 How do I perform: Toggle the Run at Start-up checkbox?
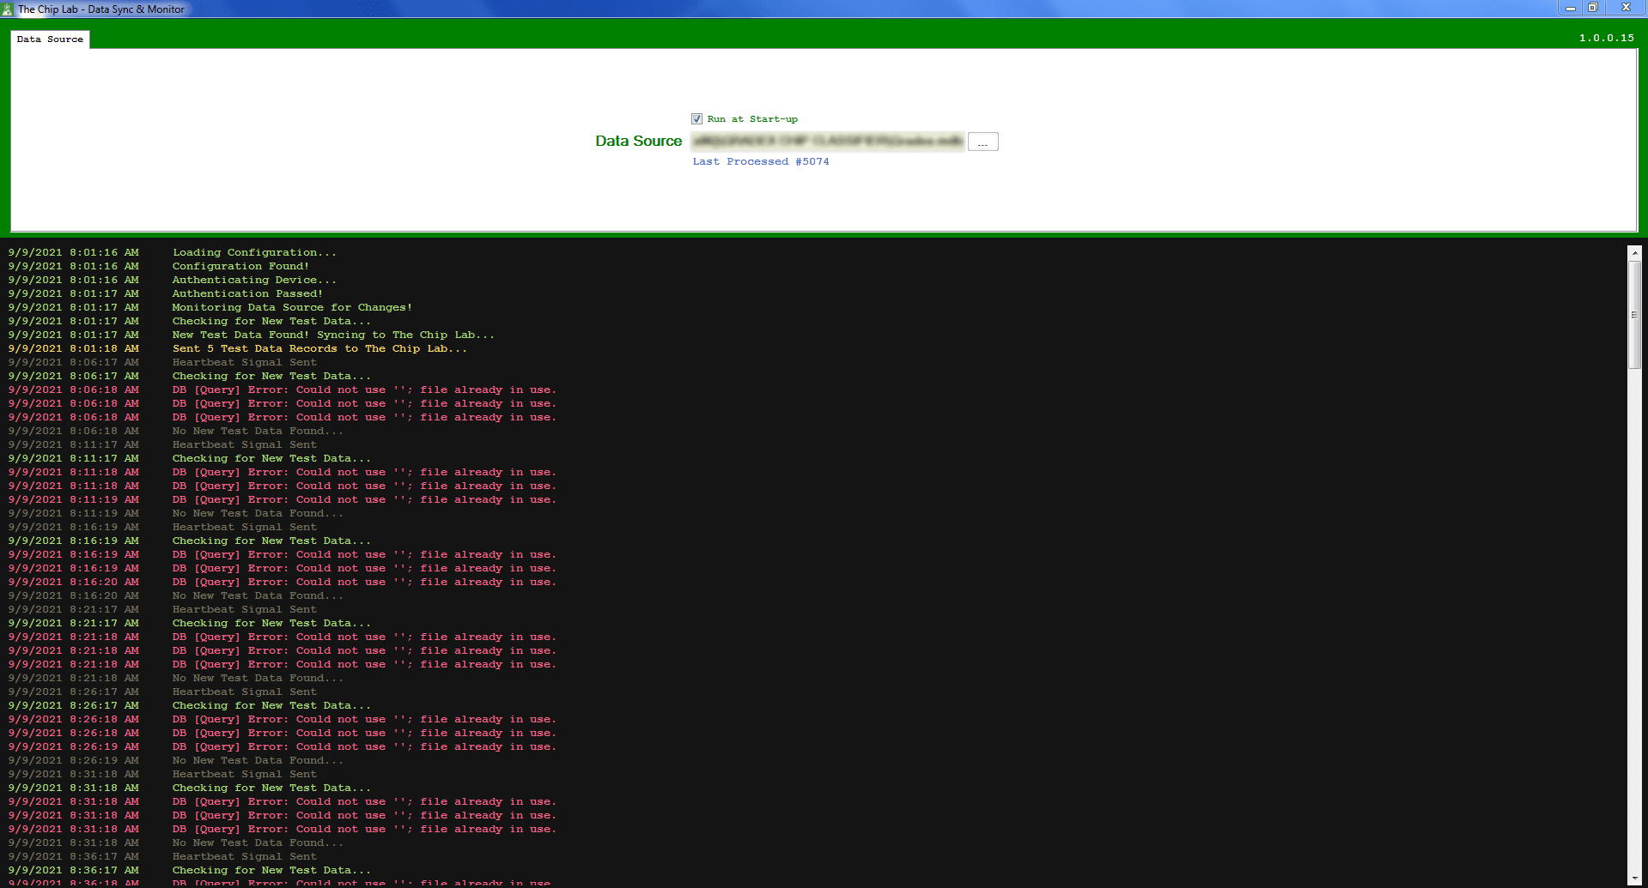(696, 119)
